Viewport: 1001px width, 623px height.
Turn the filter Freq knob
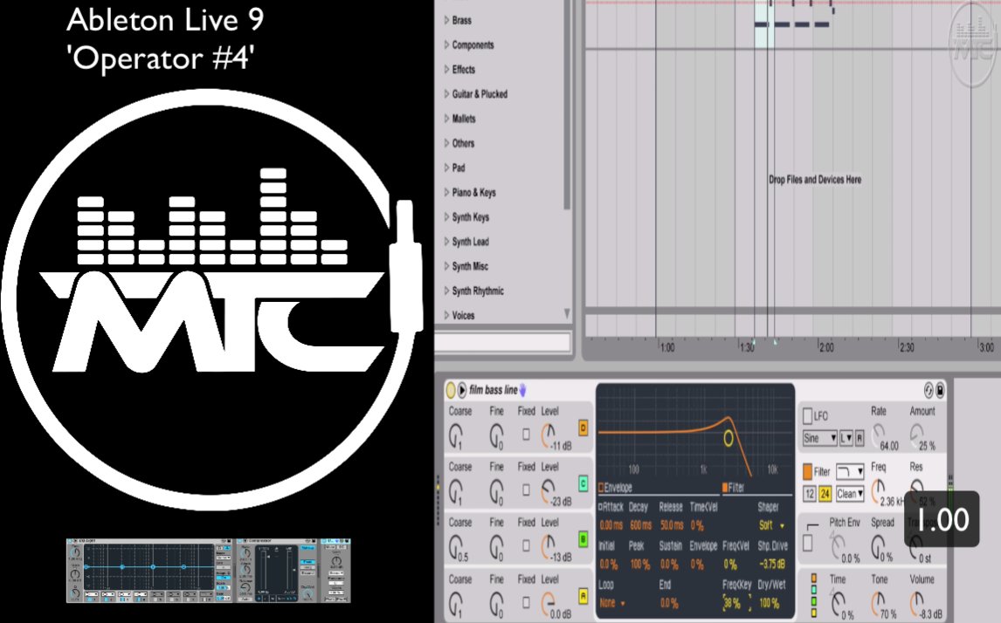pyautogui.click(x=879, y=489)
